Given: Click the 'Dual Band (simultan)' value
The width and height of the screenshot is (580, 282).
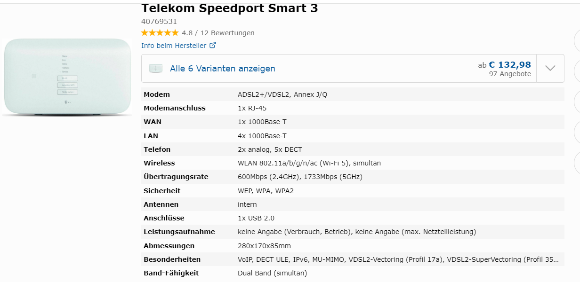Looking at the screenshot, I should point(272,273).
